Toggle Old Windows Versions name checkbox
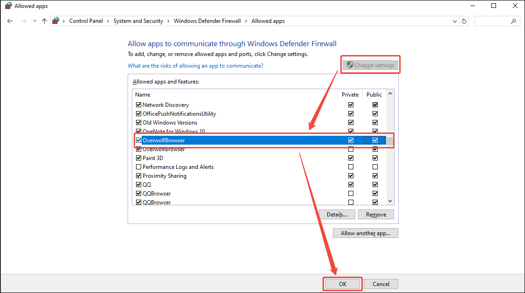The width and height of the screenshot is (525, 293). pyautogui.click(x=139, y=123)
